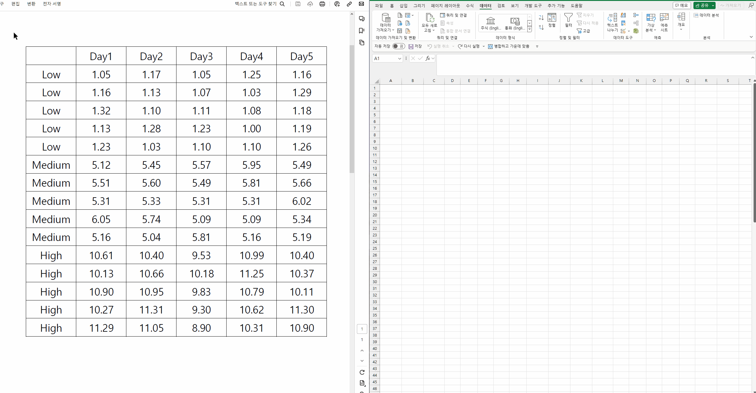Open the 삽입 (Insert) ribbon tab
The image size is (756, 393).
(403, 5)
